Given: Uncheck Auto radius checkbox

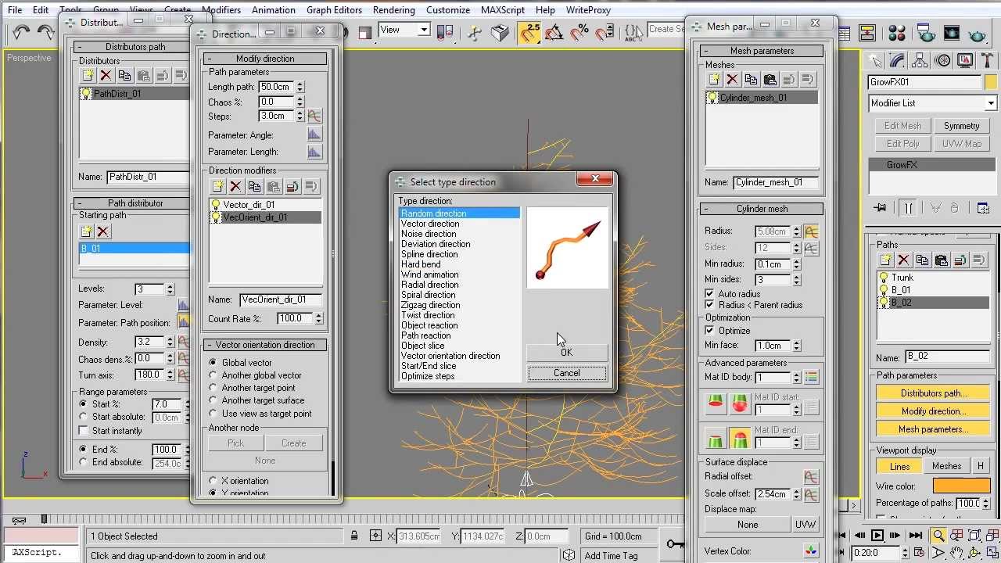Looking at the screenshot, I should 710,294.
